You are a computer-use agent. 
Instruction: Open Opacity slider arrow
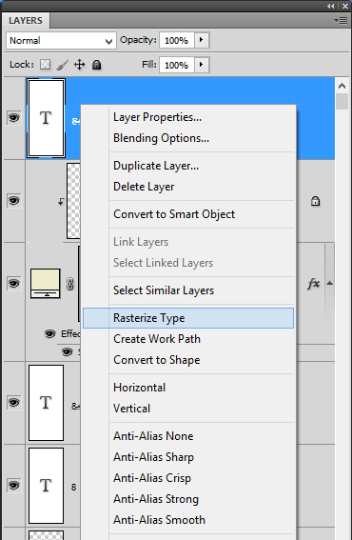tap(202, 40)
